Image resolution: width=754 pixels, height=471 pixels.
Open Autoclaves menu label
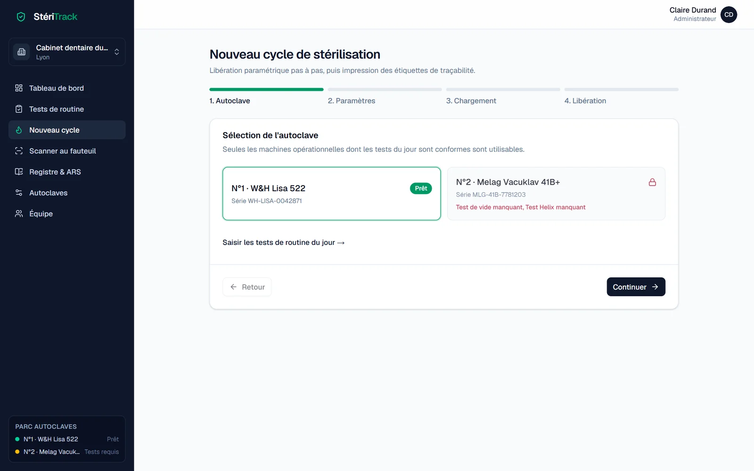[x=49, y=193]
